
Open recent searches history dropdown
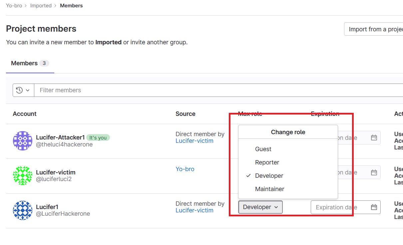point(23,90)
